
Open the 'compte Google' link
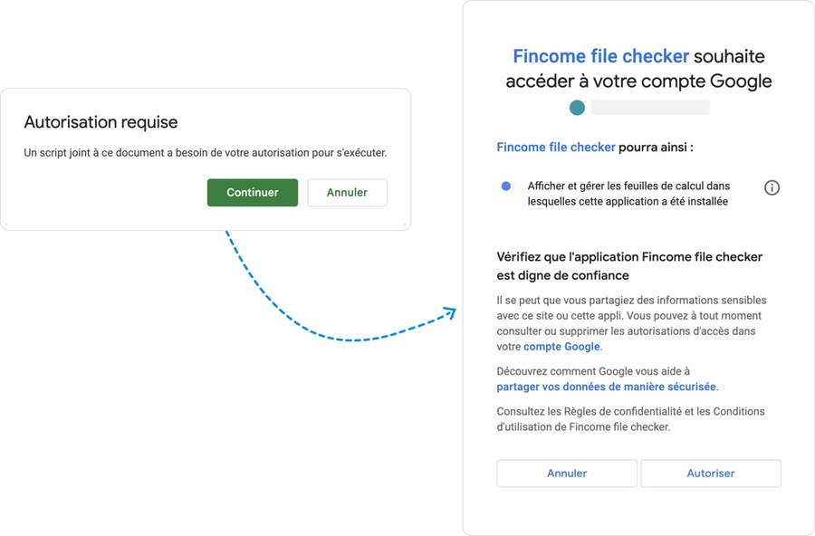click(561, 347)
